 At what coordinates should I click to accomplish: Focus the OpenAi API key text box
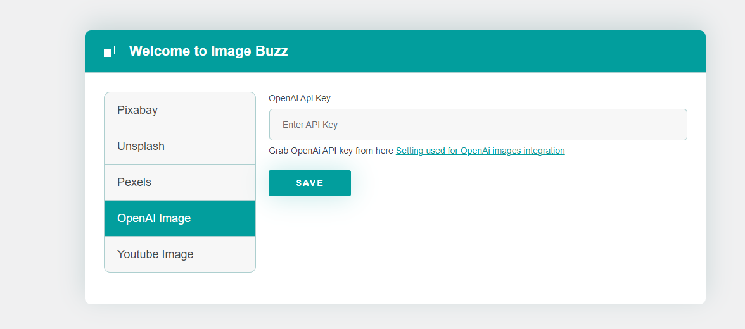click(478, 125)
